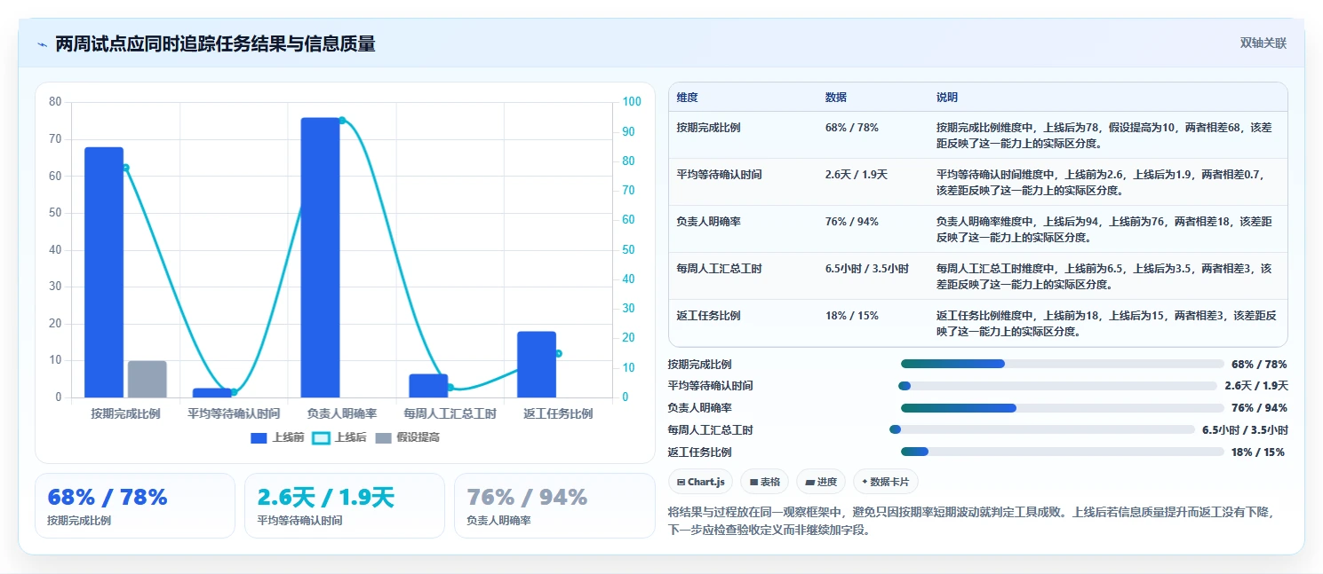Click the 每周人工汇总工时 x-axis label

coord(450,414)
